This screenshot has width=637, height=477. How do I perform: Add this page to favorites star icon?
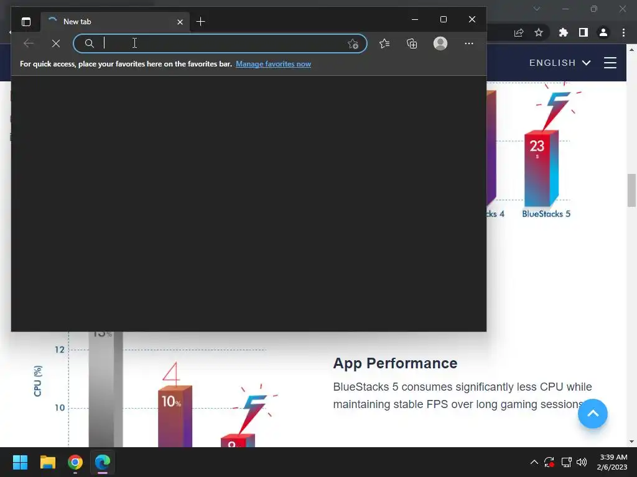point(353,43)
